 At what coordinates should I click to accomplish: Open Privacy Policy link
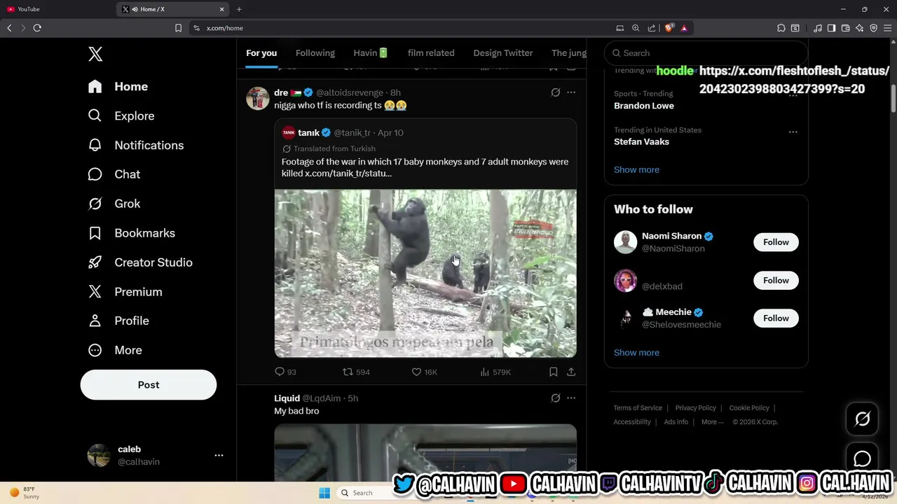point(696,408)
